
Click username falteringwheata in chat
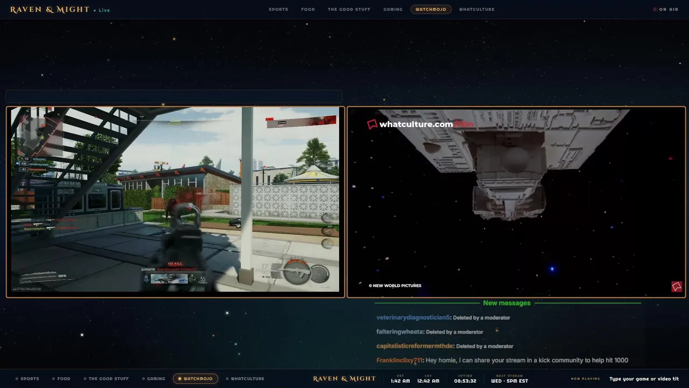click(400, 332)
